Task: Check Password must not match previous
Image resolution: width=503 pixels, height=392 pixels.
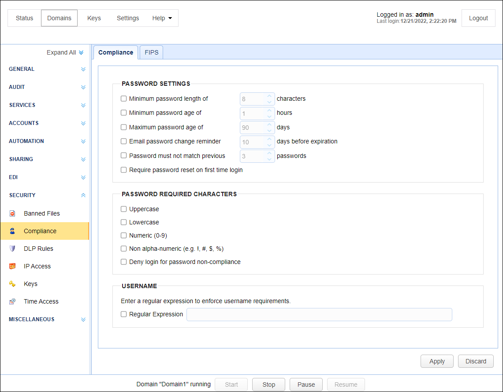Action: (123, 156)
